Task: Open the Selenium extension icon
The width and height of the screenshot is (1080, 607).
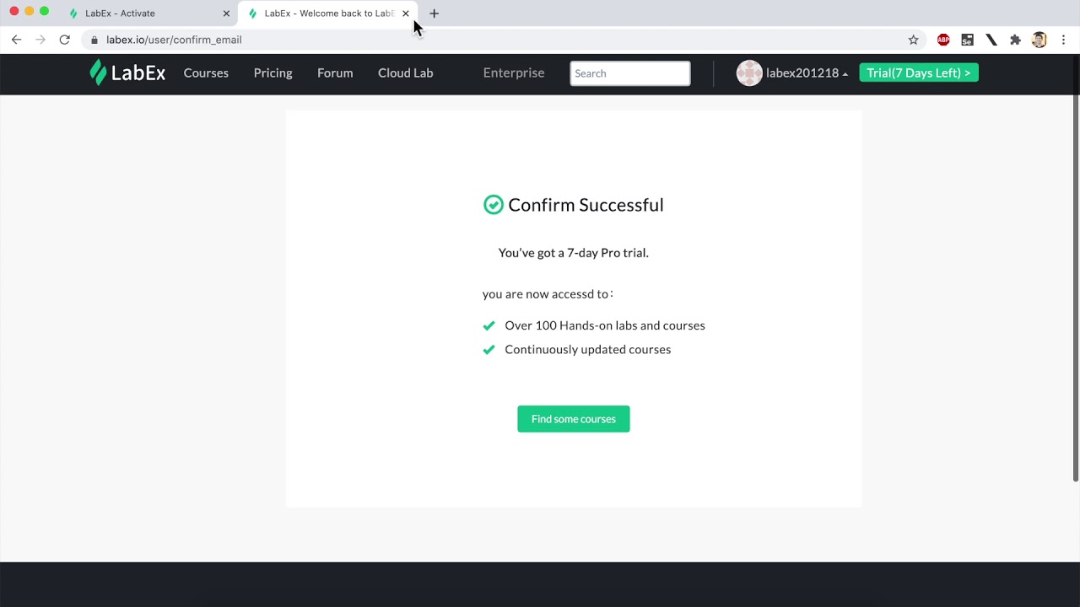Action: [x=967, y=40]
